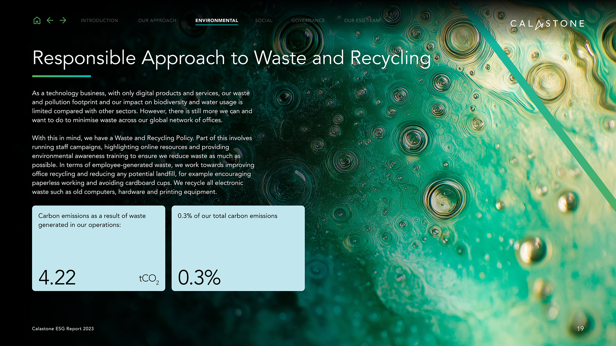
Task: Click the home icon in navigation
Action: pyautogui.click(x=37, y=21)
